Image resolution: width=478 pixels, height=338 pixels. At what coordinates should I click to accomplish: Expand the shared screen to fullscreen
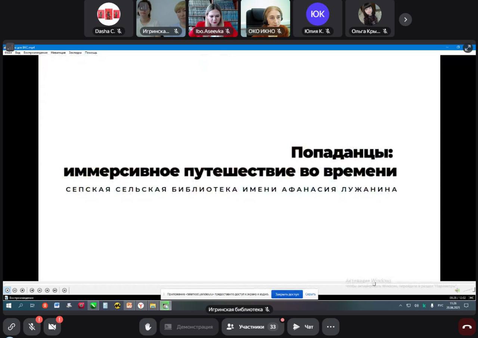click(x=468, y=48)
